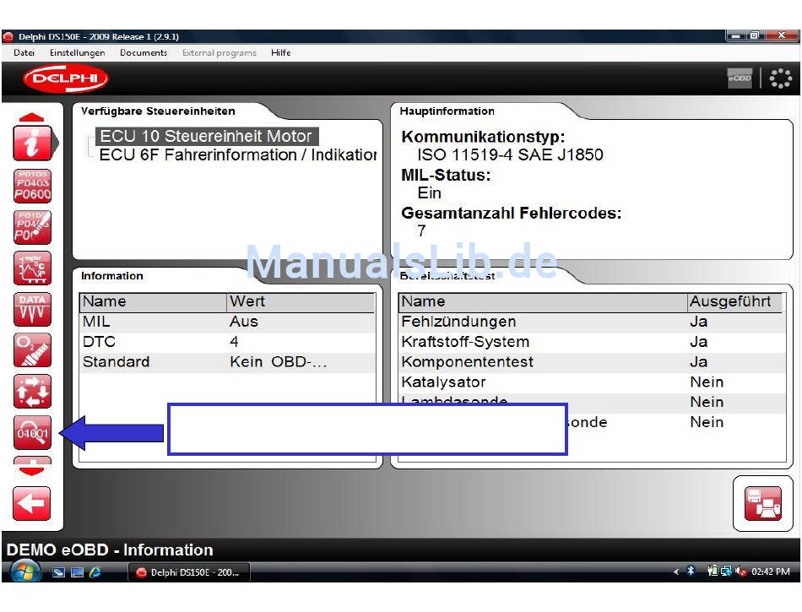Click the taskbar clock 02:42 PM
The height and width of the screenshot is (612, 802).
pos(770,571)
